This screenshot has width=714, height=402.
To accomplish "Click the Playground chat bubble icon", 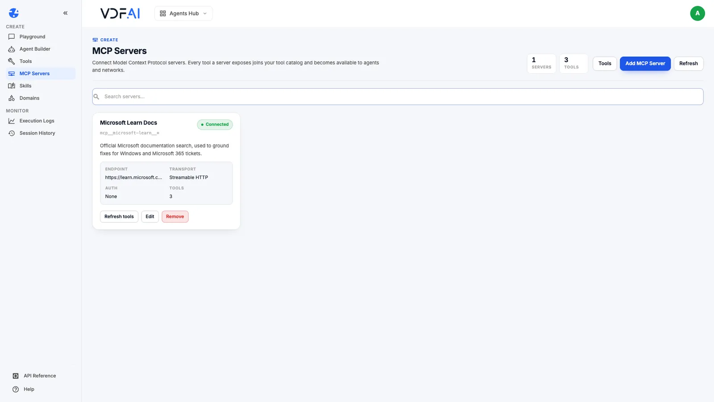I will coord(12,37).
